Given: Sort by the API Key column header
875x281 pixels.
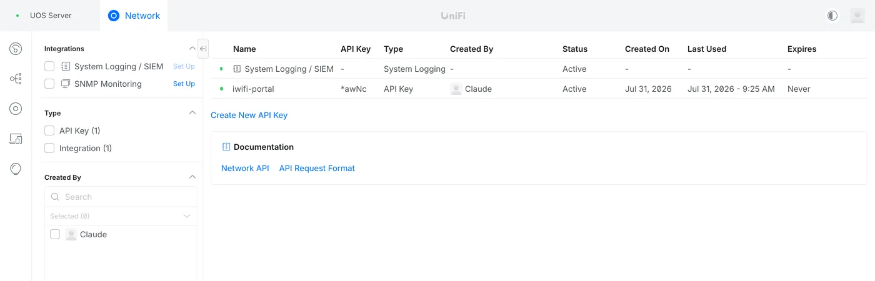Looking at the screenshot, I should click(356, 49).
